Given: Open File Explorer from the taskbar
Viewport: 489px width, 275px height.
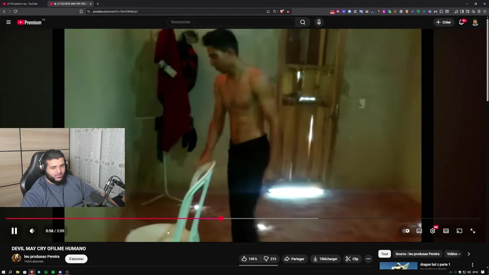Looking at the screenshot, I should (18, 272).
